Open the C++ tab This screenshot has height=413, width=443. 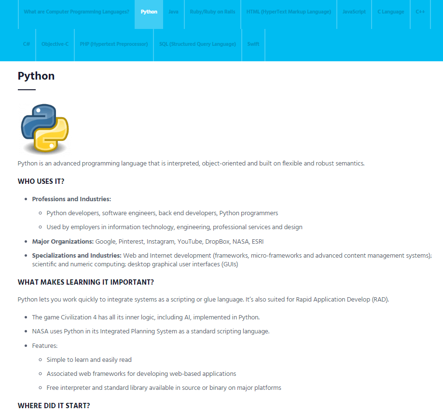[420, 12]
